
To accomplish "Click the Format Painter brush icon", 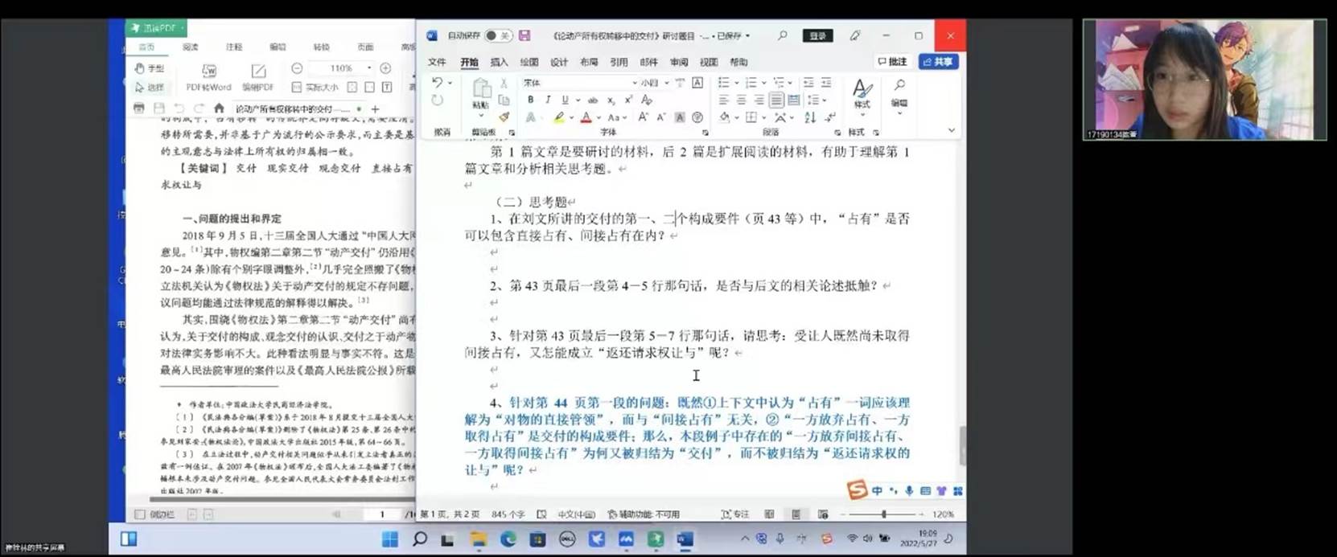I will pyautogui.click(x=504, y=117).
